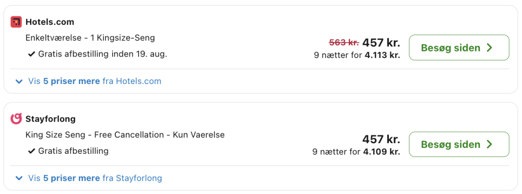Visit the Hotels.com site via Besøg siden
The image size is (522, 194).
(x=459, y=47)
